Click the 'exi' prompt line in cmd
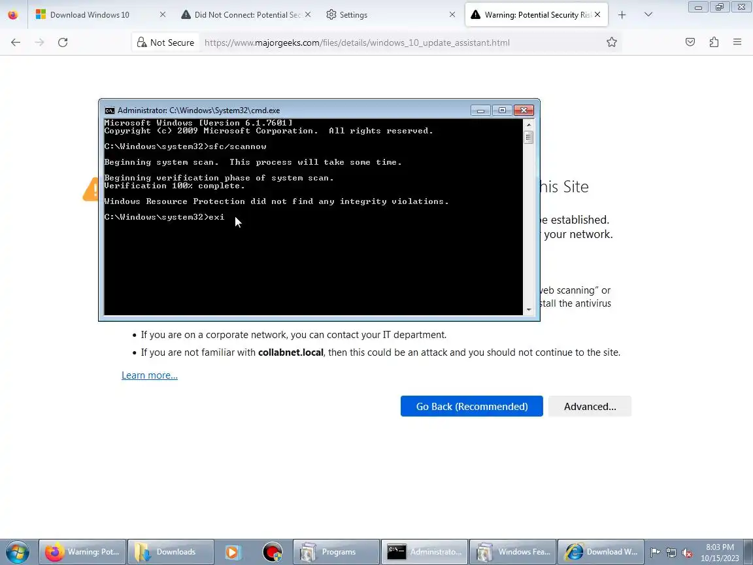The image size is (753, 565). 164,217
